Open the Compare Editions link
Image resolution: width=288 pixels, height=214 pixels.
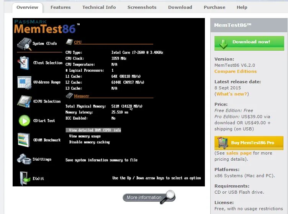[x=236, y=71]
